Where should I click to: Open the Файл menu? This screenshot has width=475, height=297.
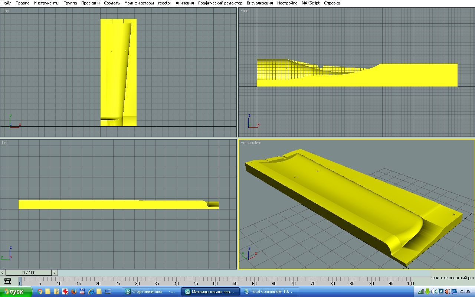pyautogui.click(x=6, y=3)
